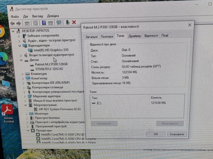Collapse the Мікропрограма node

point(26,105)
